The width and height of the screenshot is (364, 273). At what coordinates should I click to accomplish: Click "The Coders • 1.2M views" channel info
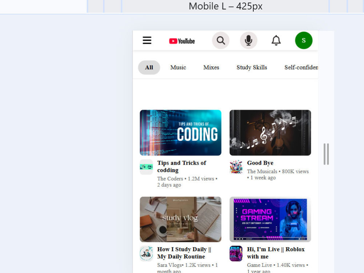[187, 182]
